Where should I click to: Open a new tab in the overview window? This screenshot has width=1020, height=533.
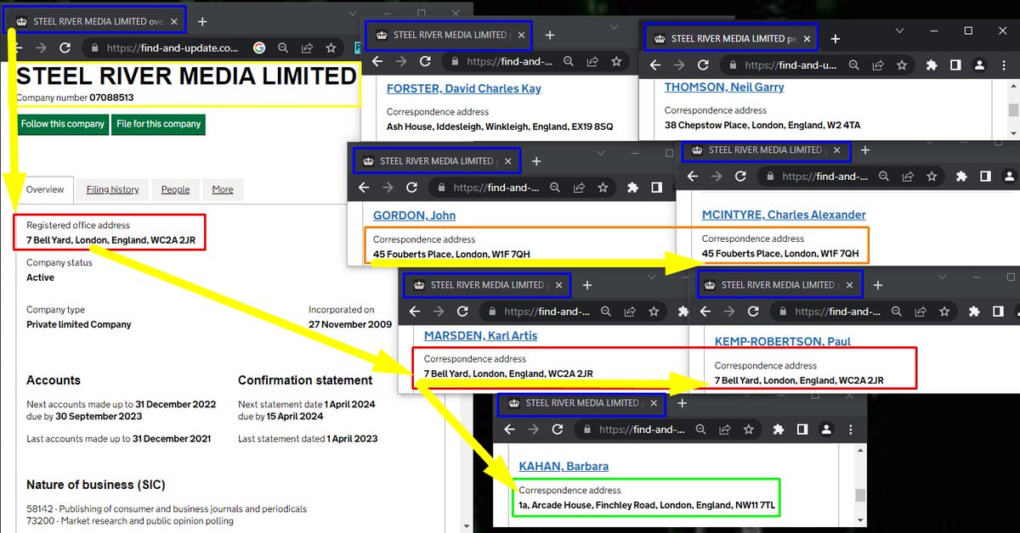coord(201,20)
